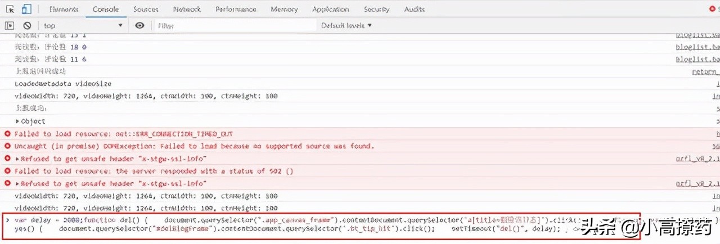
Task: Expand the first 'Refused to get unsafe header' error
Action: 17,159
